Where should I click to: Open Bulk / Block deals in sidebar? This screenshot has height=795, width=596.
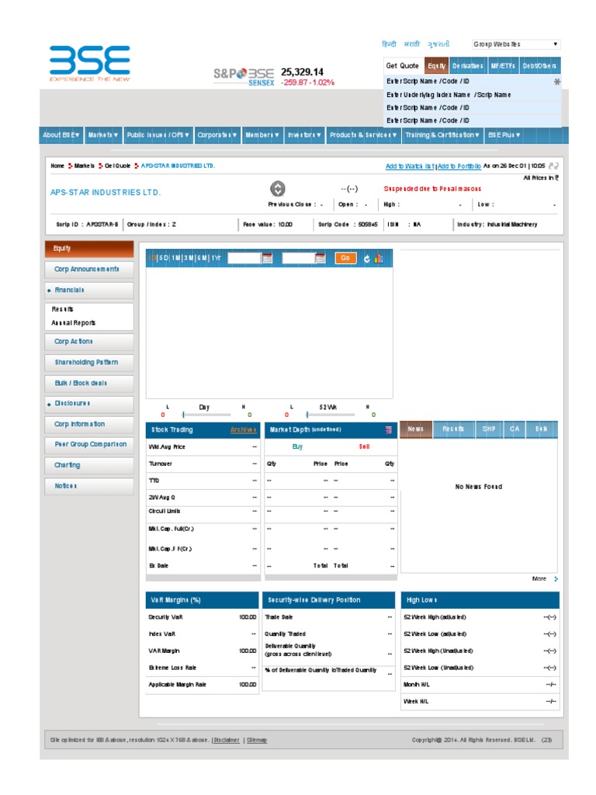pyautogui.click(x=89, y=384)
